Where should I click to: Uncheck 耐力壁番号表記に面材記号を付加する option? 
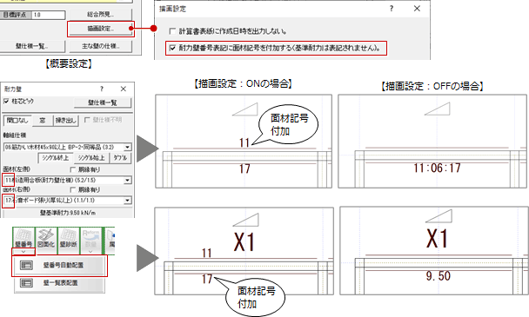pos(172,48)
